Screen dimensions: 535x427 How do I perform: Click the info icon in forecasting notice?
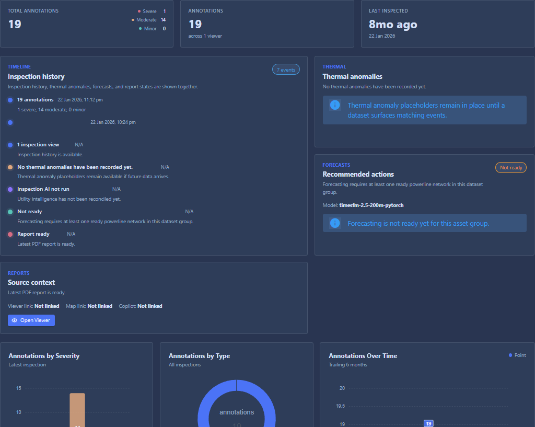tap(335, 223)
